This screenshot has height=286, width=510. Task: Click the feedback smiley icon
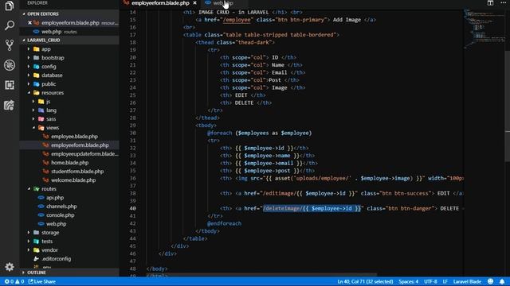click(491, 281)
